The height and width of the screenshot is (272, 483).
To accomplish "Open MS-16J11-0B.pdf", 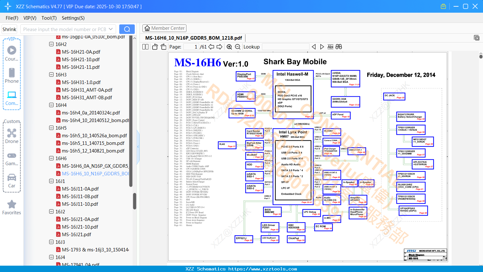I will (80, 196).
